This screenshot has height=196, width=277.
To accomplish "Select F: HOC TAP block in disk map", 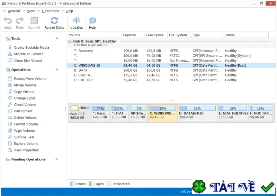I will pyautogui.click(x=261, y=113).
